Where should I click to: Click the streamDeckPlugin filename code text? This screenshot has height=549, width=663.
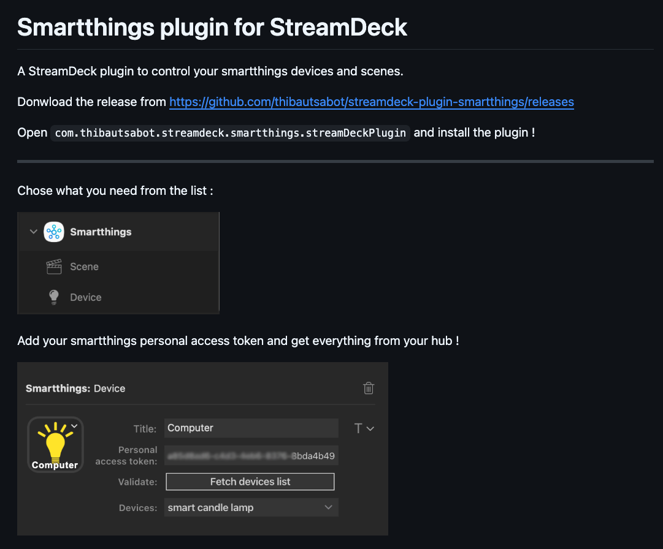pyautogui.click(x=230, y=133)
